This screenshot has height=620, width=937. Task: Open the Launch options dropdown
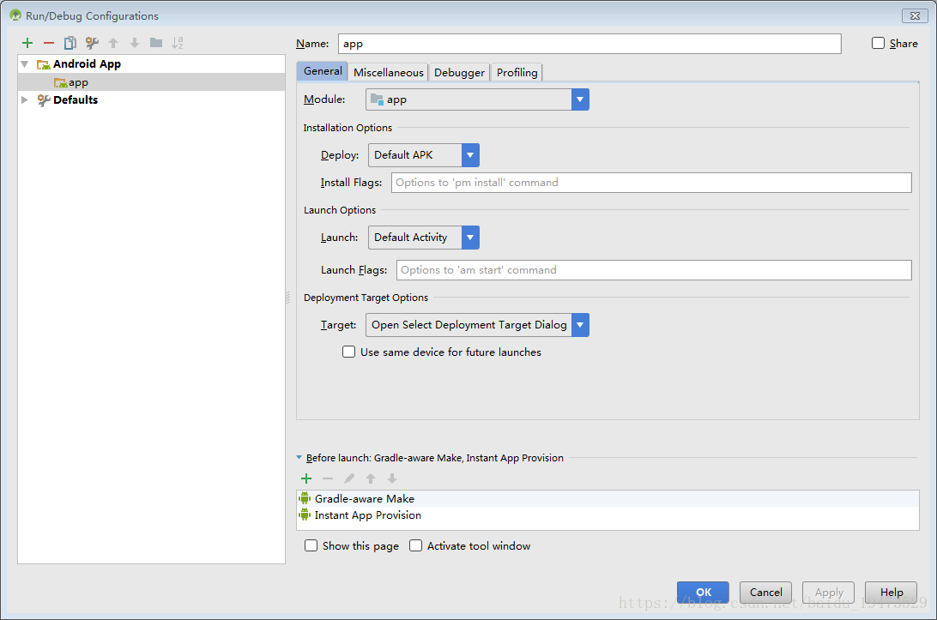click(469, 237)
